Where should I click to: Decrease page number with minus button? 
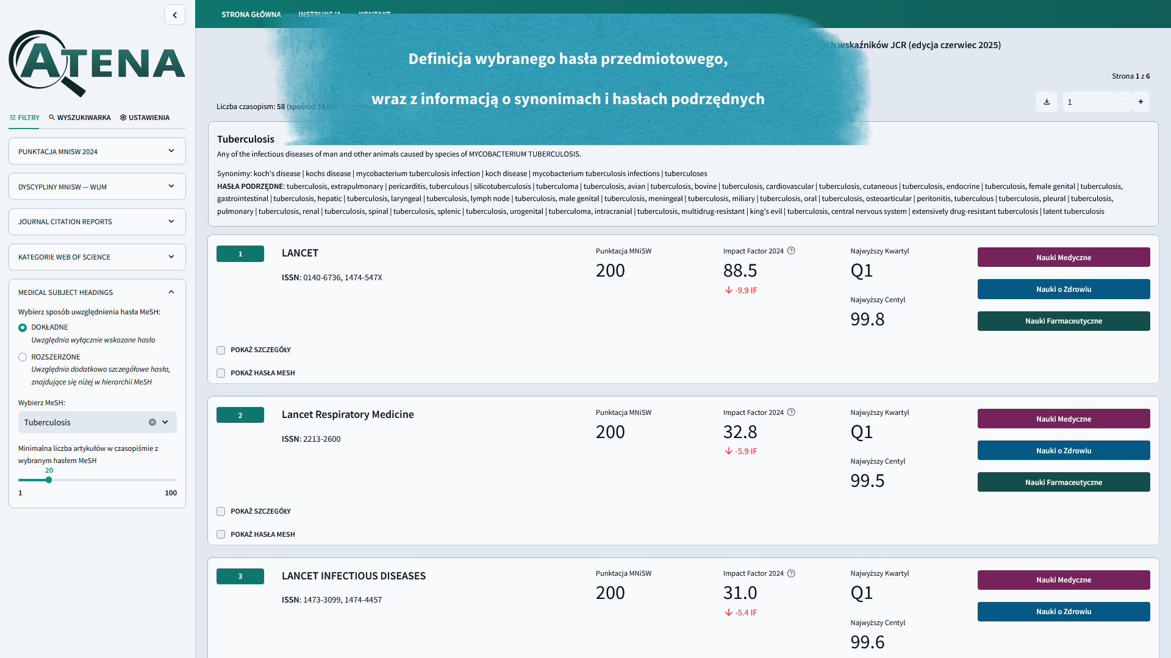coord(1123,102)
